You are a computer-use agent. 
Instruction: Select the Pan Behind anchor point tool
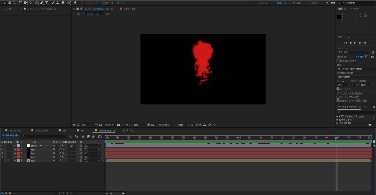coord(31,3)
